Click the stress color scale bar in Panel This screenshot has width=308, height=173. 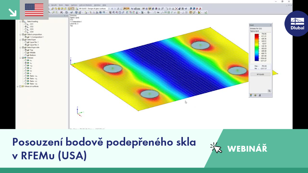point(257,47)
